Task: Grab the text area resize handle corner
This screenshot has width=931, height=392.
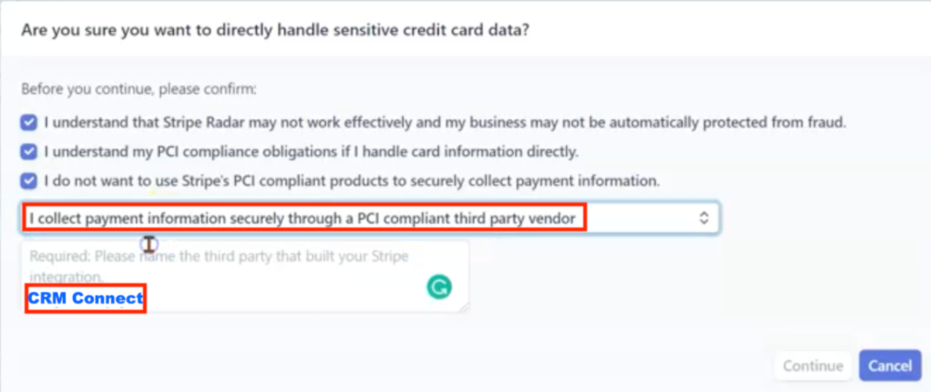Action: coord(464,308)
